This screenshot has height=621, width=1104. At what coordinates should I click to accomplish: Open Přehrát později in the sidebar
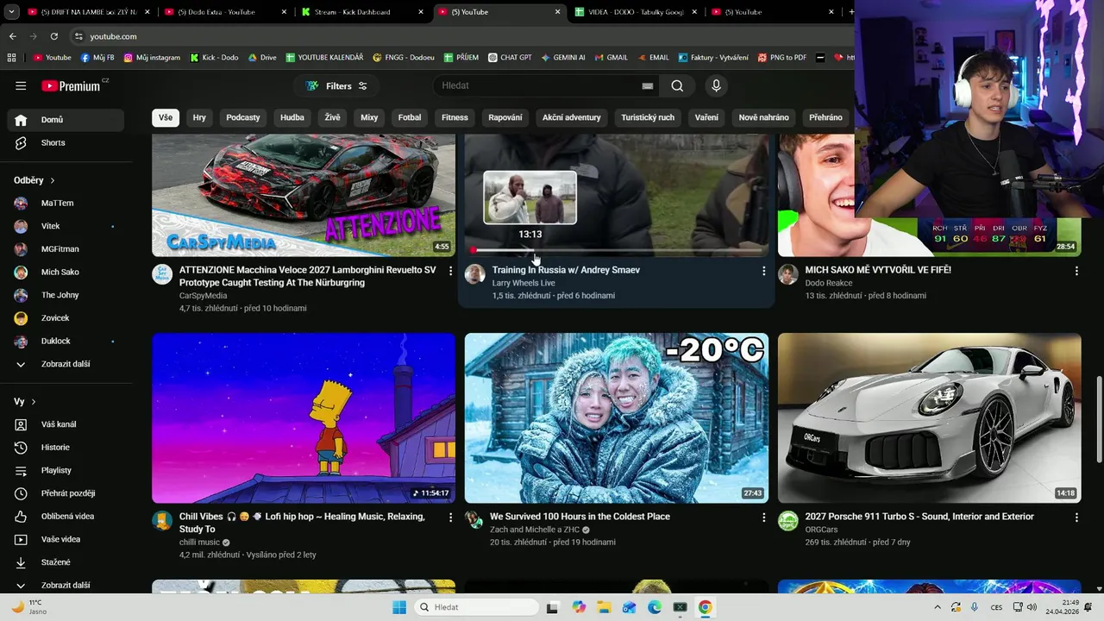pyautogui.click(x=66, y=493)
